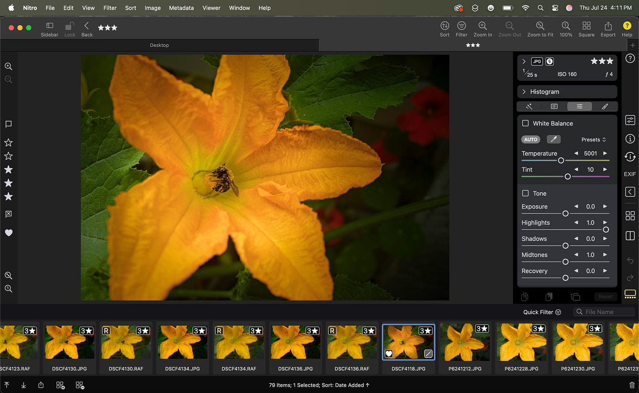Open the Quick Filter options

click(x=542, y=312)
